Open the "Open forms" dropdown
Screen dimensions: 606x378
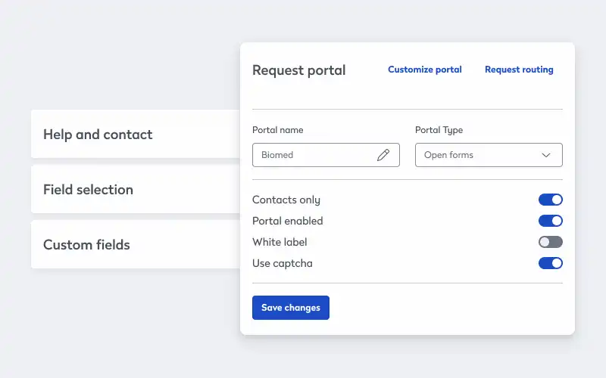pyautogui.click(x=488, y=155)
